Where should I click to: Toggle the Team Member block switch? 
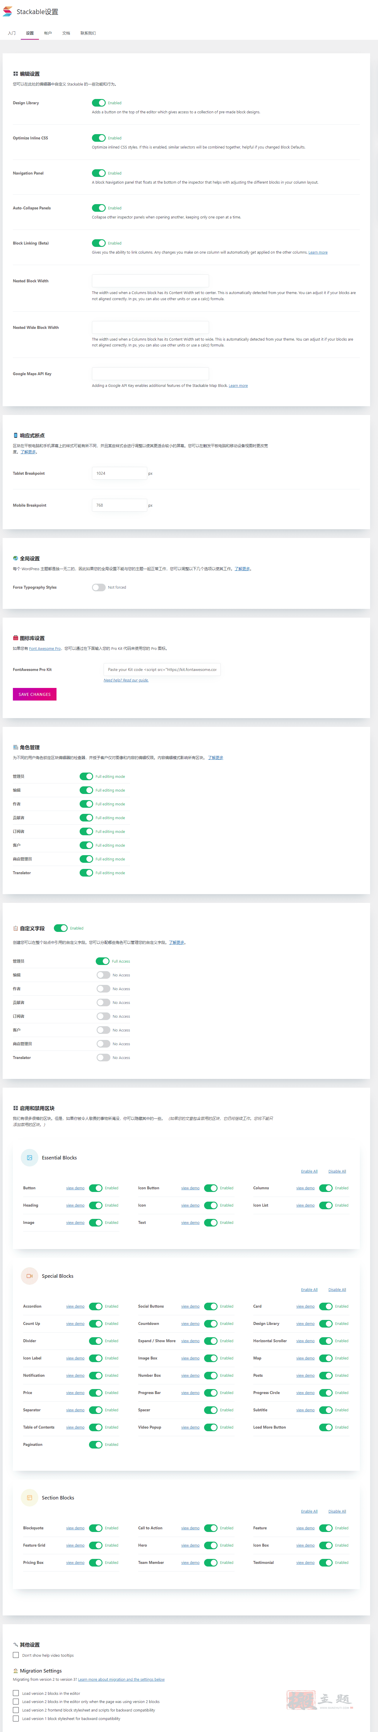pyautogui.click(x=211, y=1562)
